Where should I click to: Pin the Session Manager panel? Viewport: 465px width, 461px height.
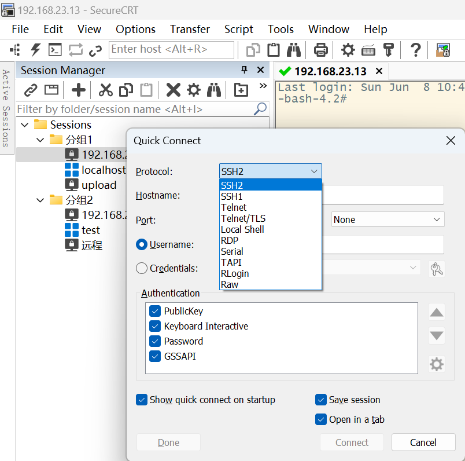[244, 70]
